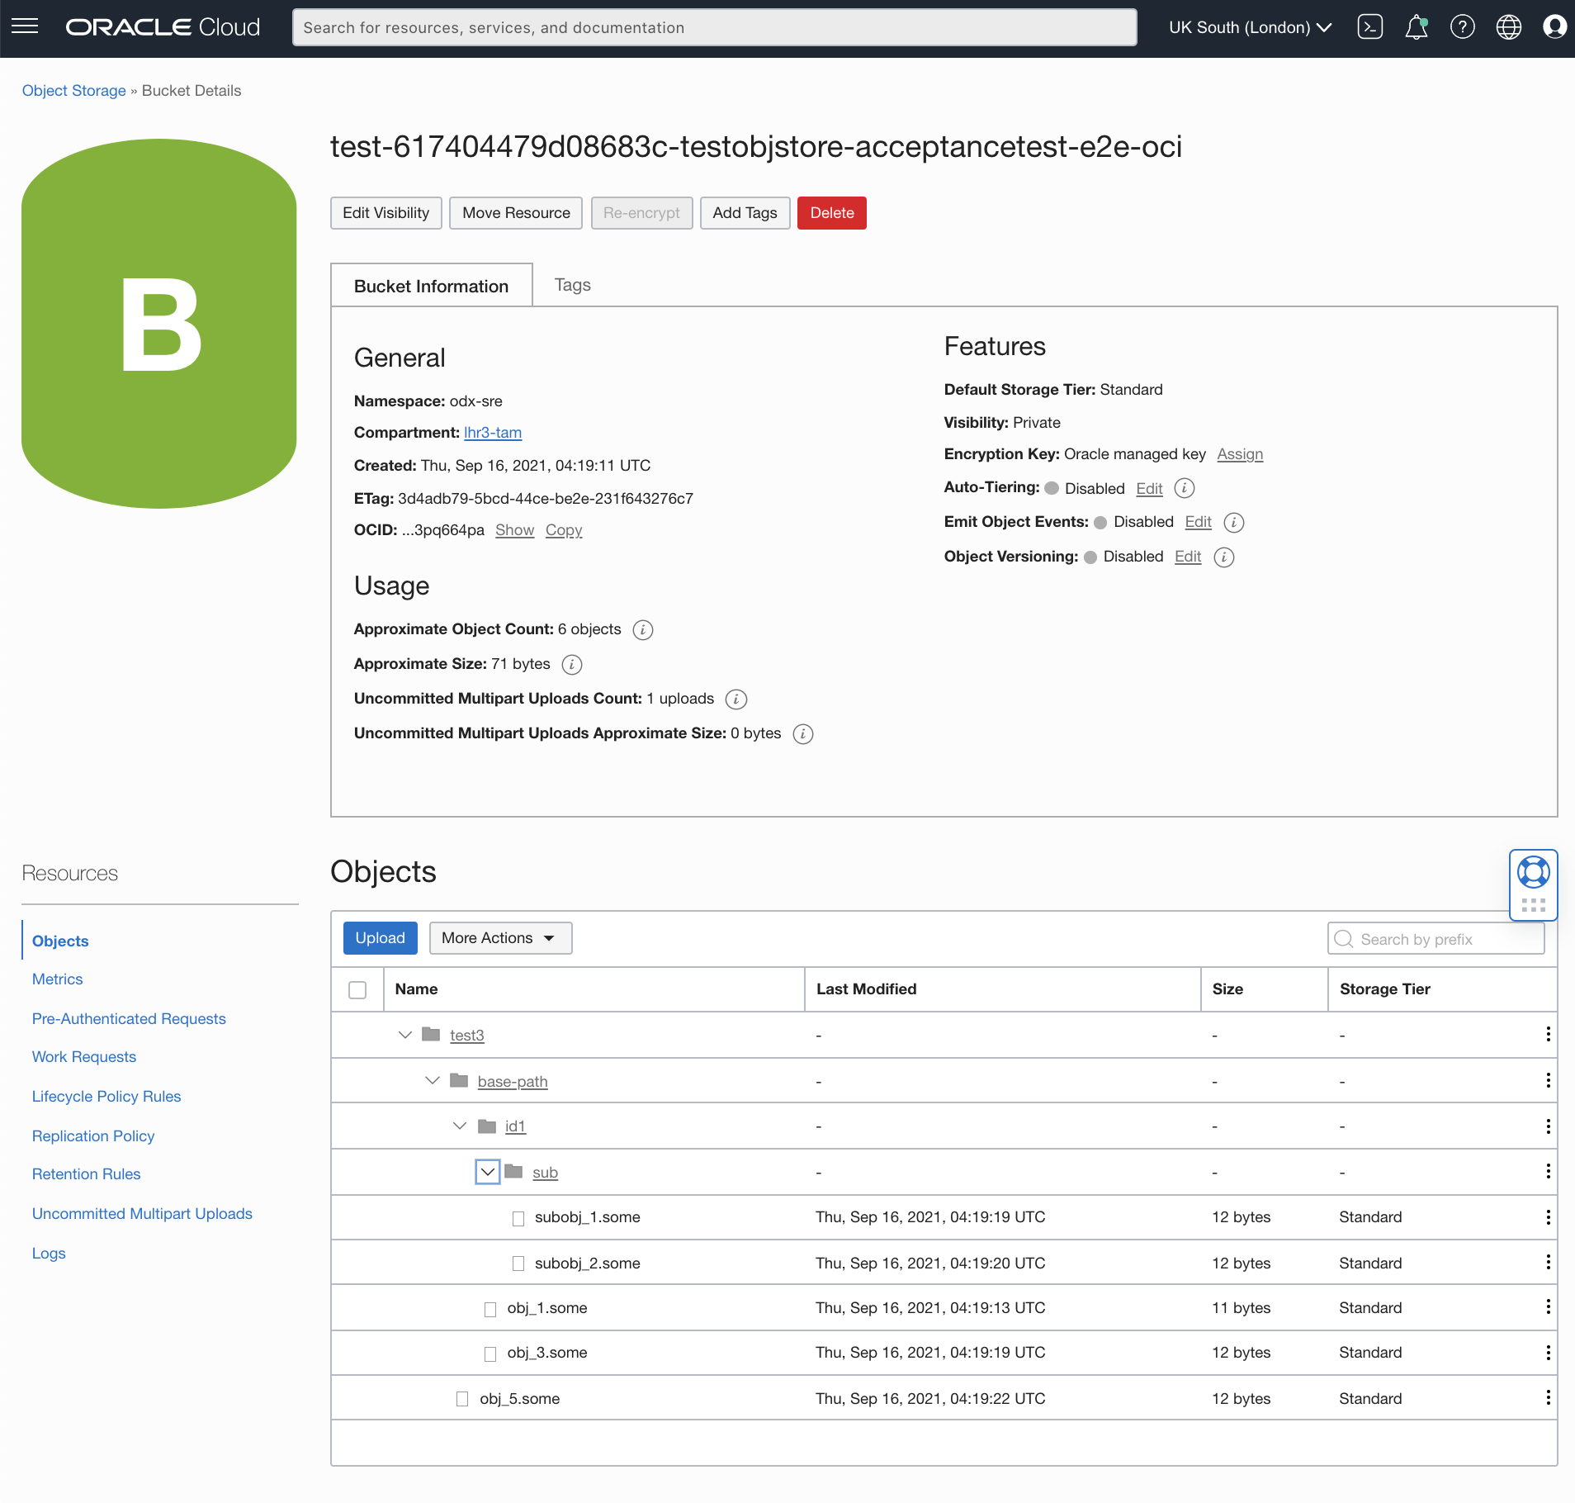Open actions menu for obj_5.some row
Image resolution: width=1575 pixels, height=1503 pixels.
pyautogui.click(x=1548, y=1398)
